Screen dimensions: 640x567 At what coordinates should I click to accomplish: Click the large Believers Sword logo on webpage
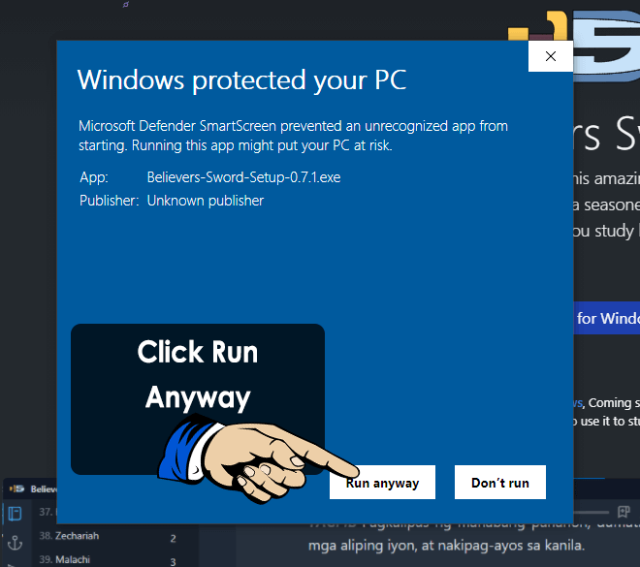point(574,46)
